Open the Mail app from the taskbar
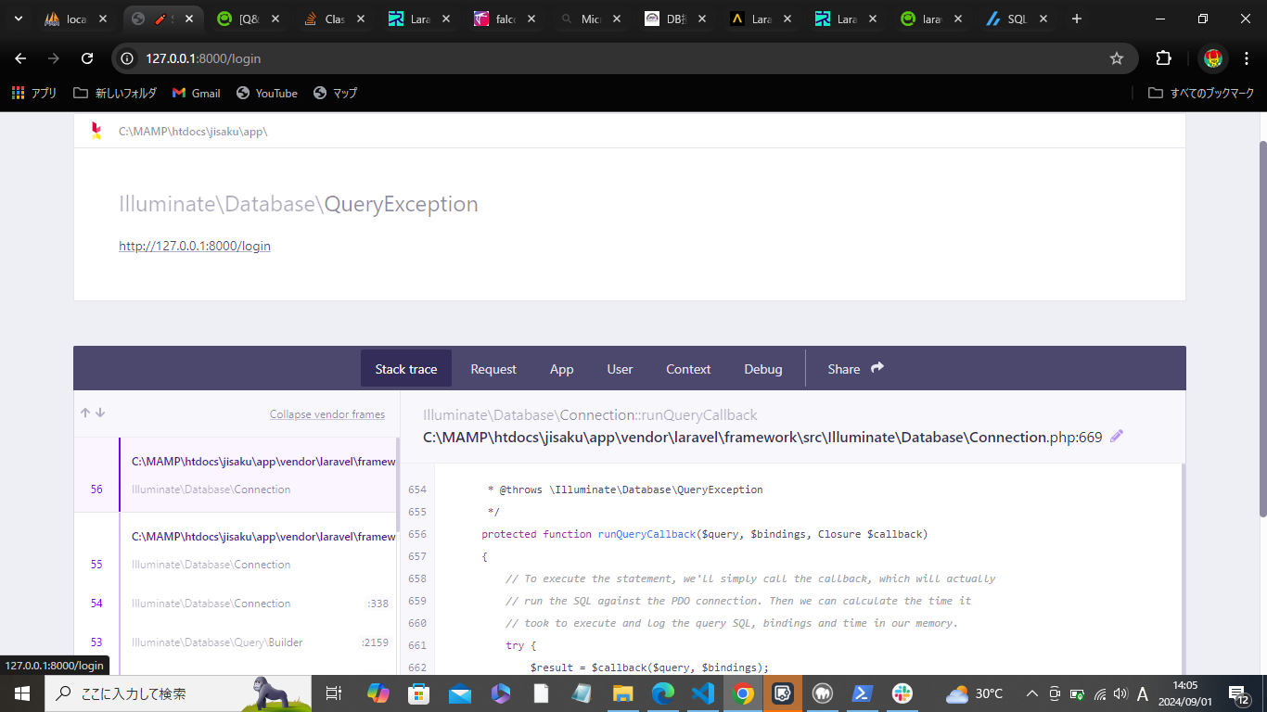Viewport: 1267px width, 712px height. click(460, 693)
